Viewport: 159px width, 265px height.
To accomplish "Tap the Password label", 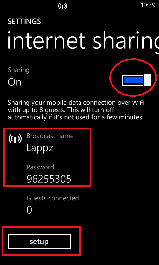I will (x=40, y=167).
